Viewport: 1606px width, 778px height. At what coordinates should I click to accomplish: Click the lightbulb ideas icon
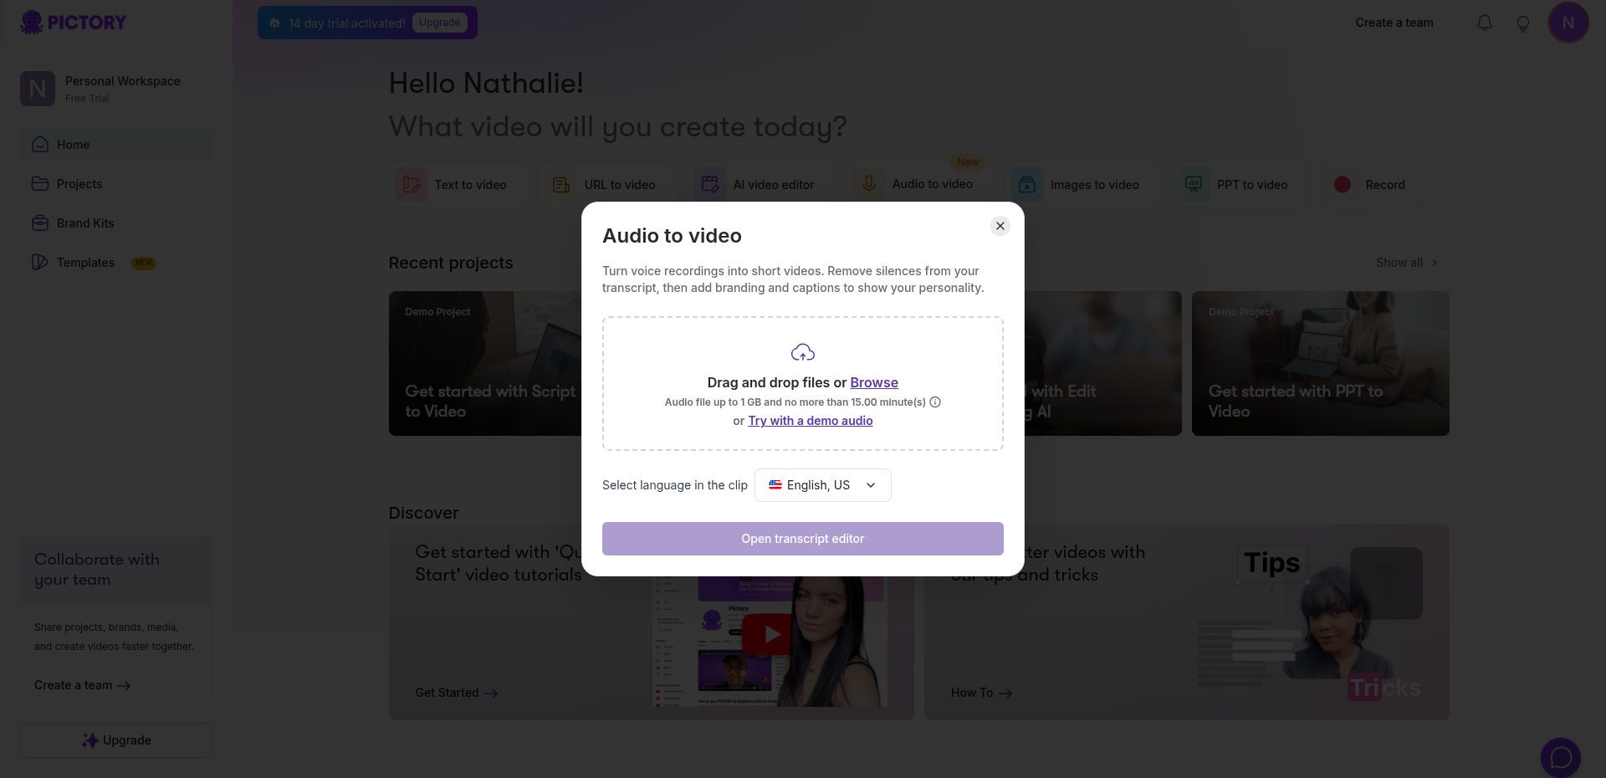point(1523,23)
